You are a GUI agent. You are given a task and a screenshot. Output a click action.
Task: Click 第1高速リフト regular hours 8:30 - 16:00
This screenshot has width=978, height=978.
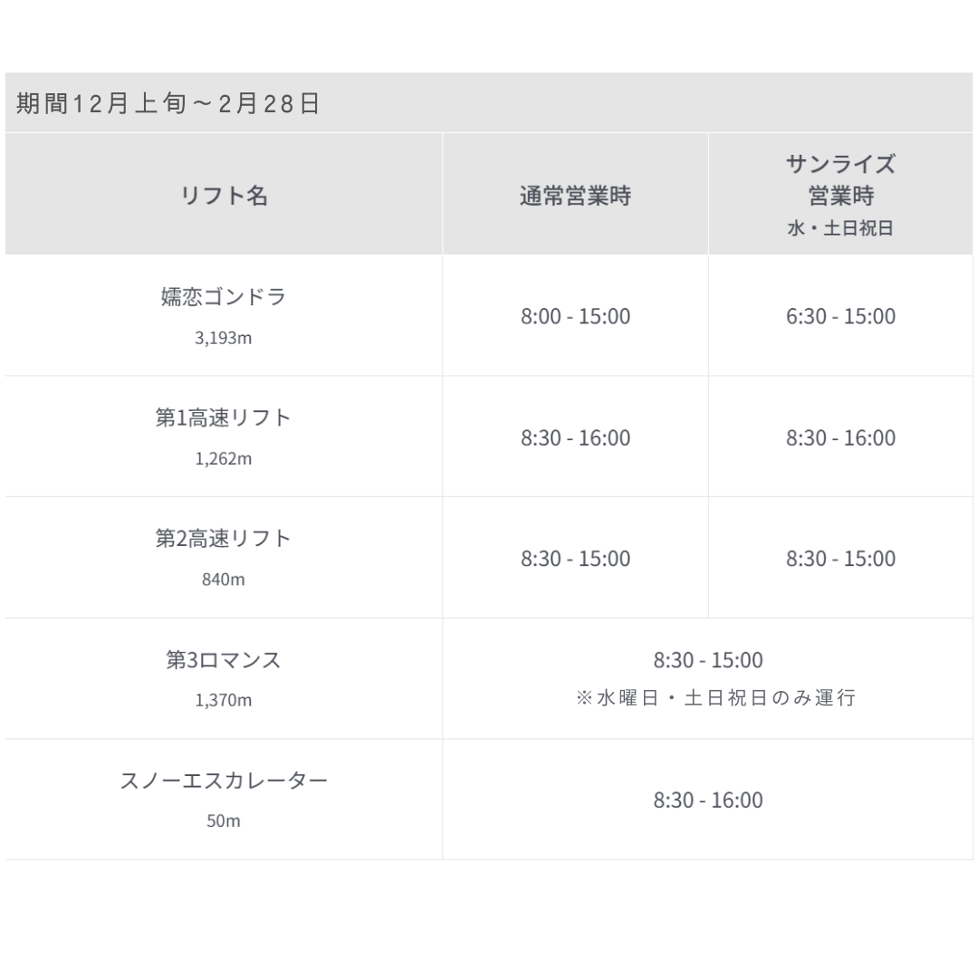point(575,437)
